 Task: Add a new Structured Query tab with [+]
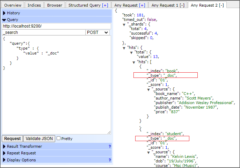coord(105,5)
